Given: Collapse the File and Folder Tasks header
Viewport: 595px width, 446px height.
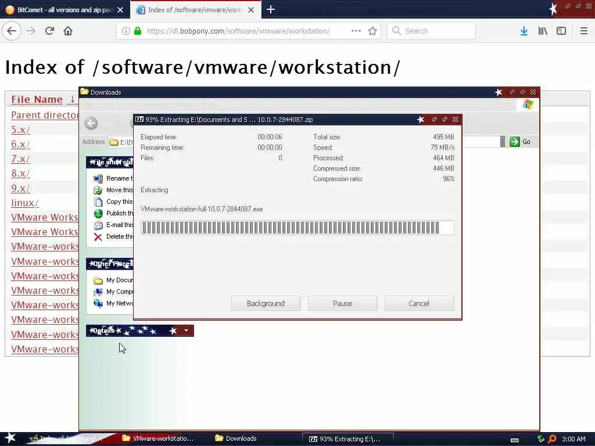Looking at the screenshot, I should (x=110, y=163).
